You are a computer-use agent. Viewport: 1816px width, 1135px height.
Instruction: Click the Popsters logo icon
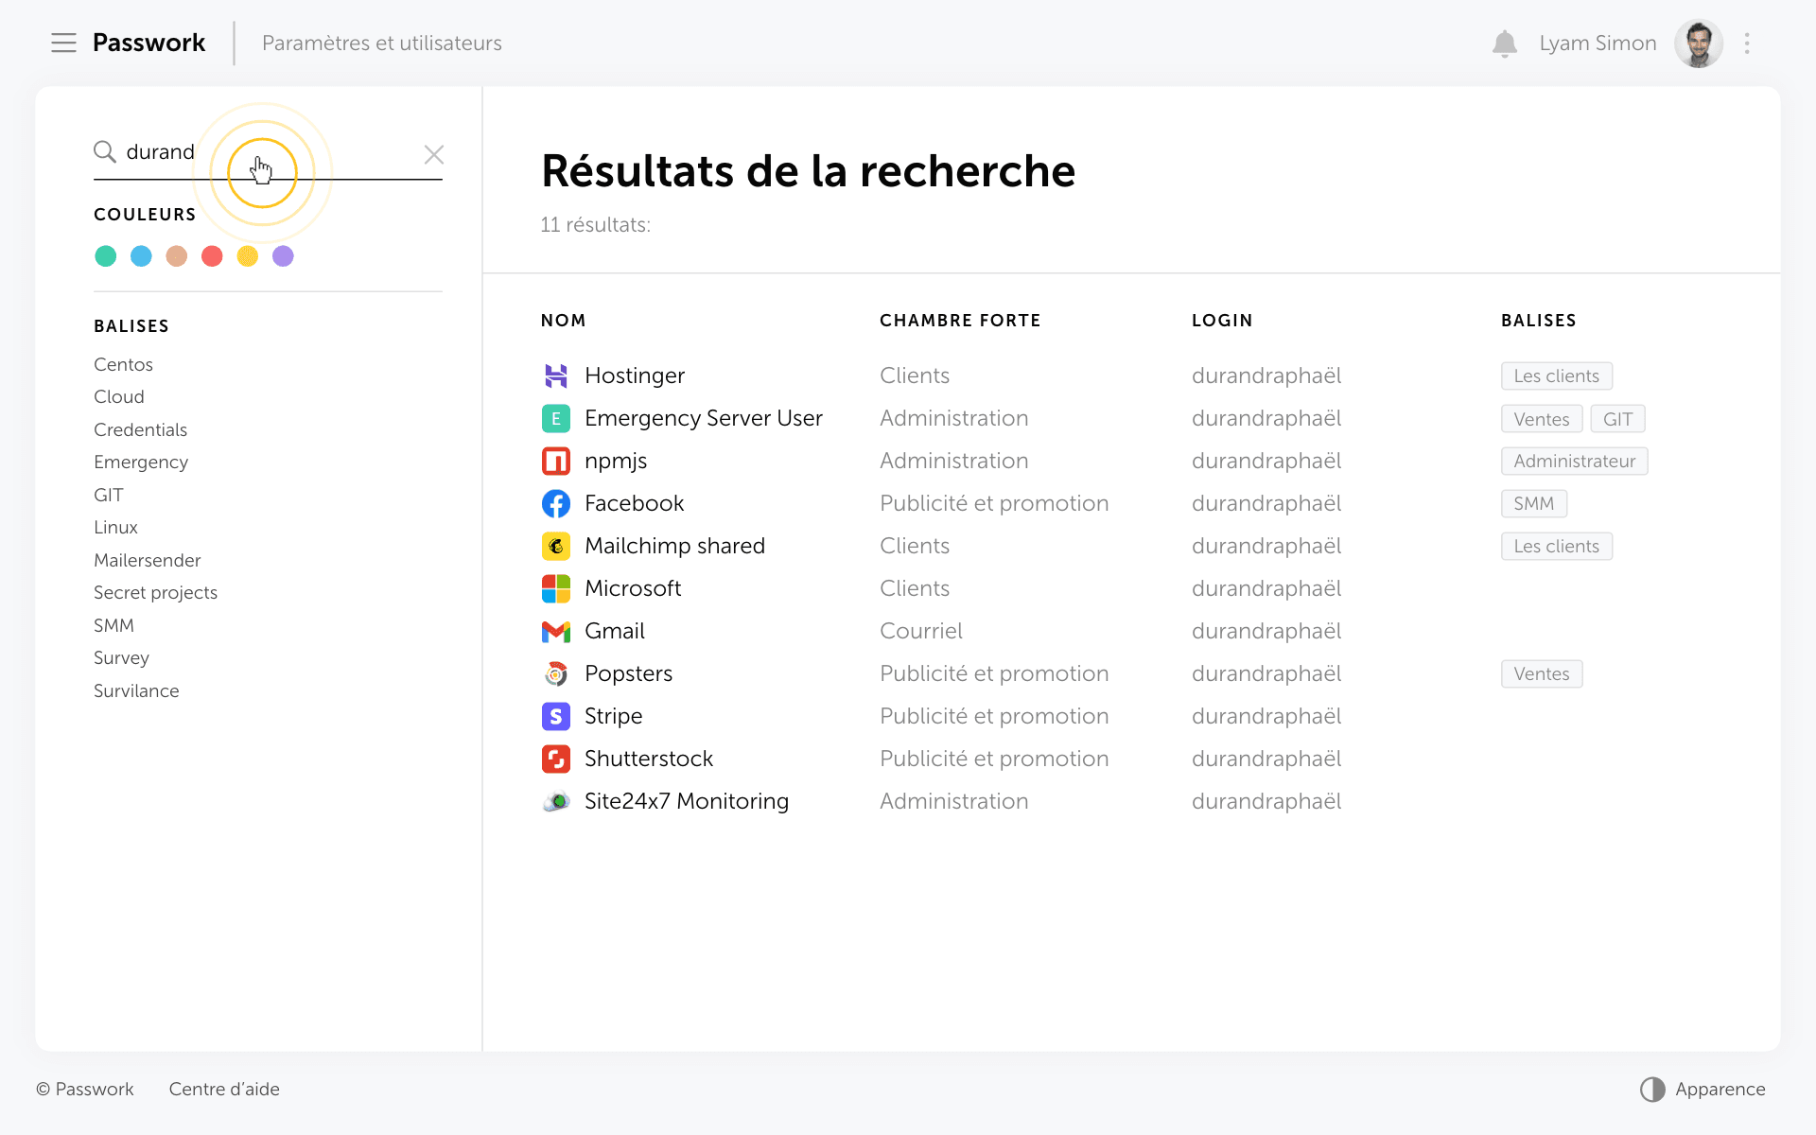click(x=556, y=673)
